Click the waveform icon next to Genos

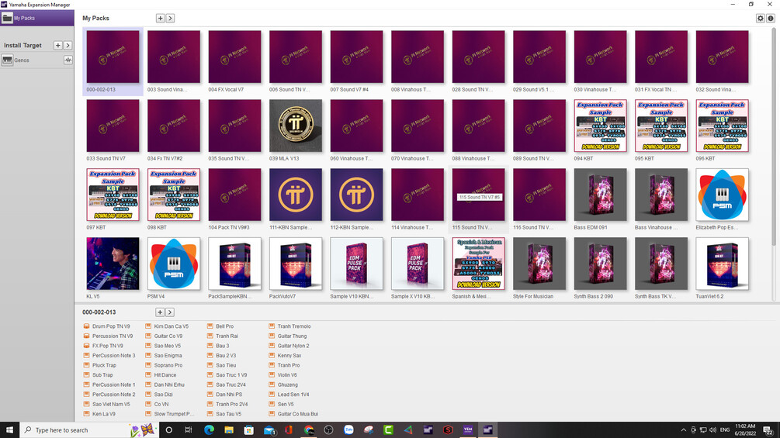68,60
